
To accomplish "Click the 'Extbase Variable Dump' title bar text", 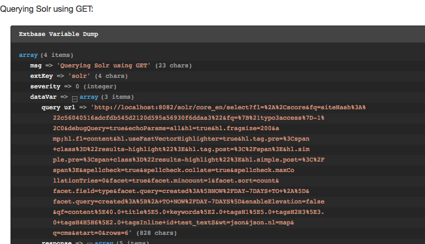I will 58,34.
